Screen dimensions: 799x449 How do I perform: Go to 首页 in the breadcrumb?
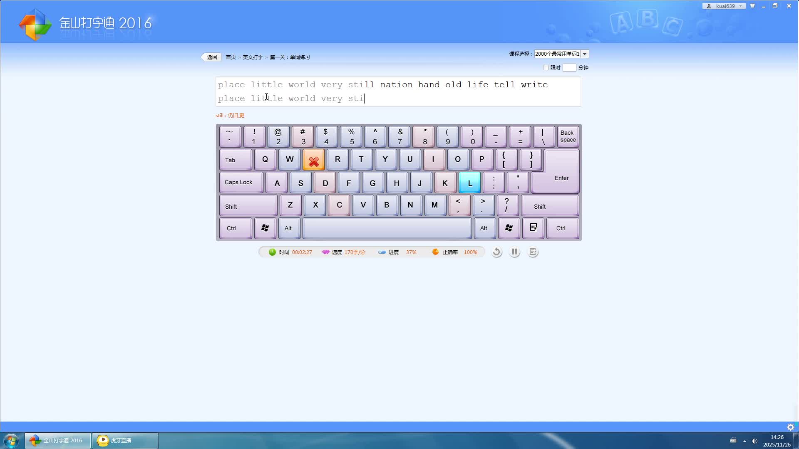click(x=231, y=57)
